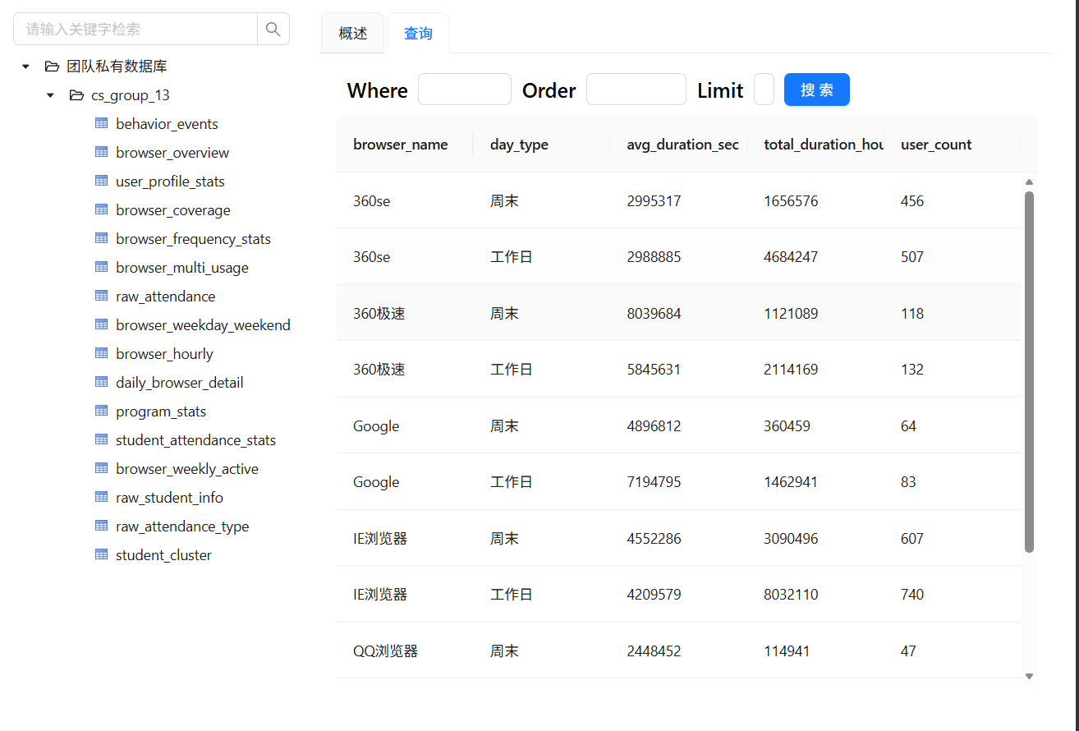Click table icon beside student_attendance_stats
Image resolution: width=1079 pixels, height=731 pixels.
click(102, 439)
